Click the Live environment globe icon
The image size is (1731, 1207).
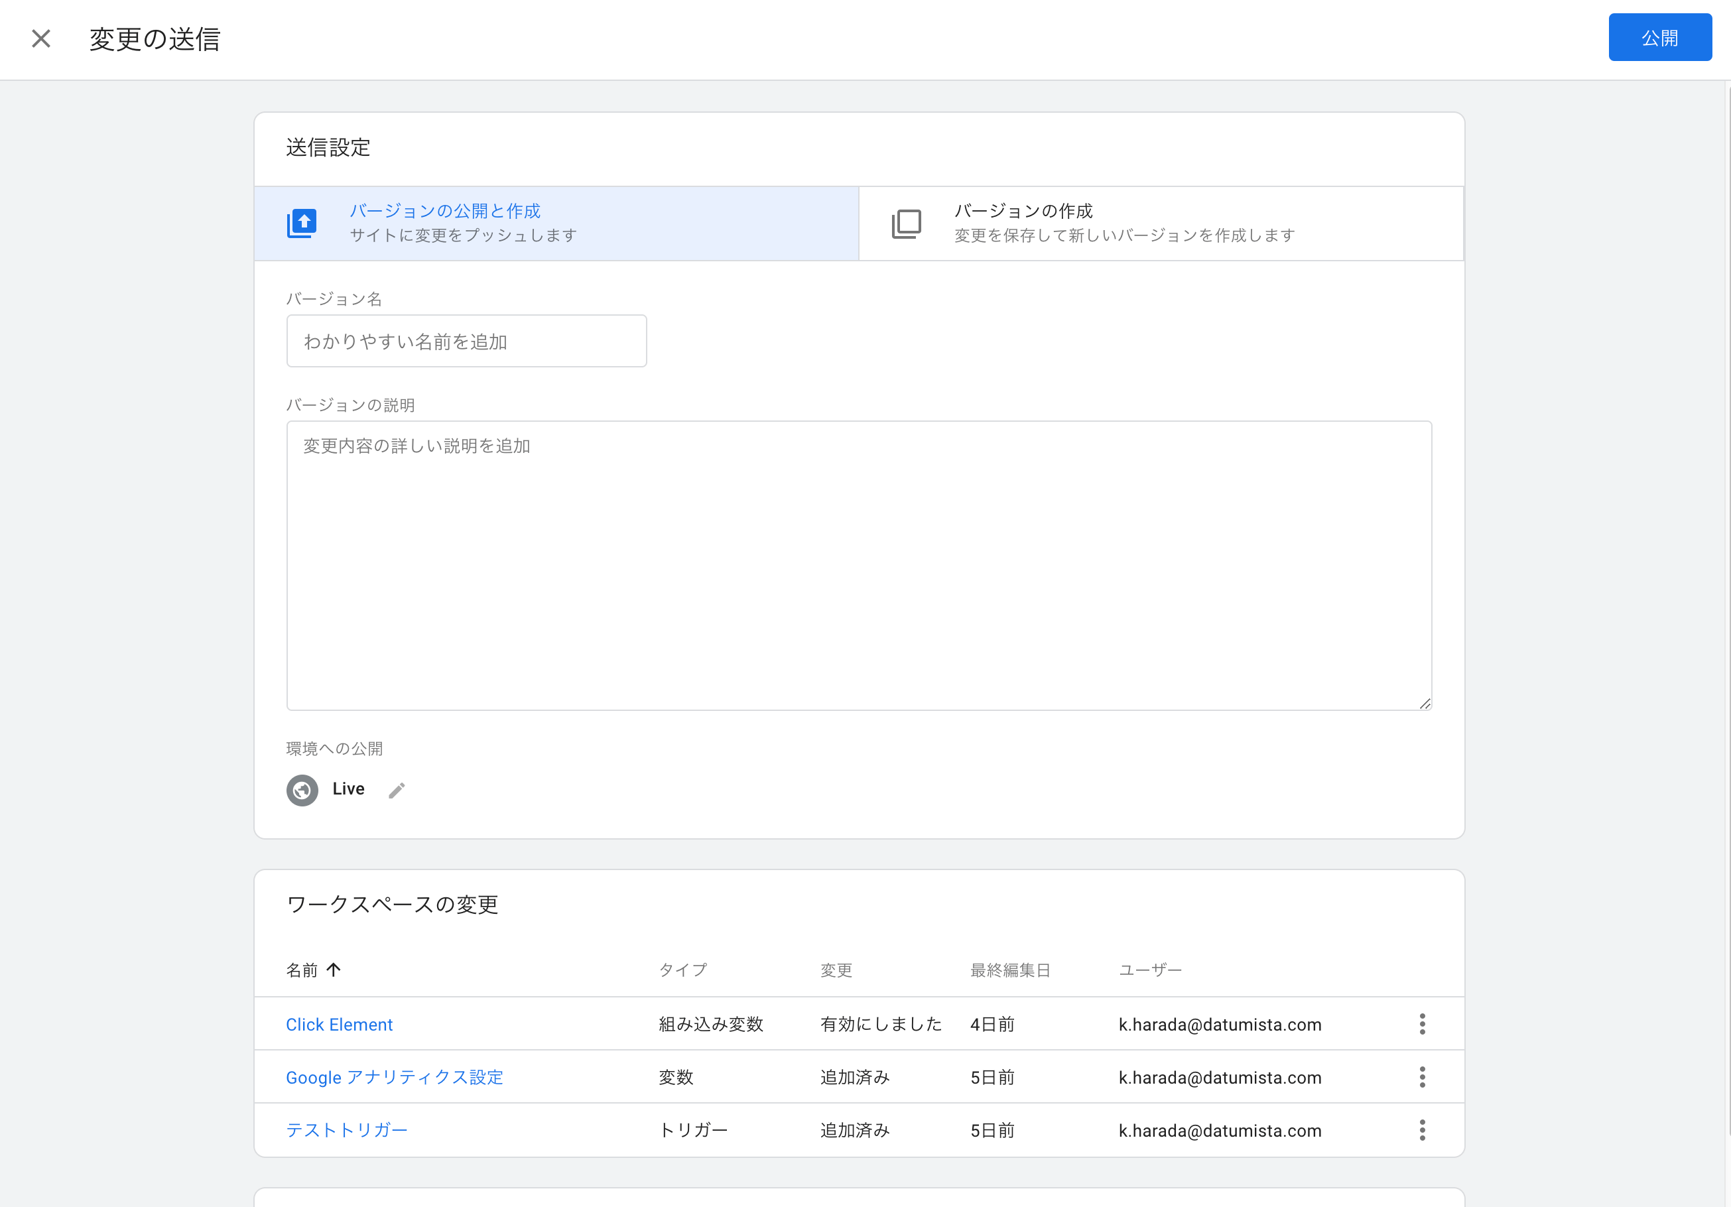click(302, 790)
